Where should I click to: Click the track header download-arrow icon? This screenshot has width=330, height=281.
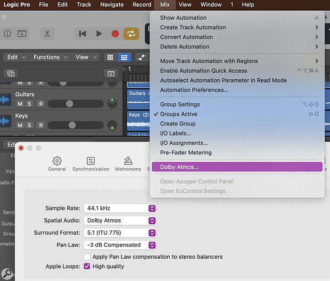click(111, 73)
